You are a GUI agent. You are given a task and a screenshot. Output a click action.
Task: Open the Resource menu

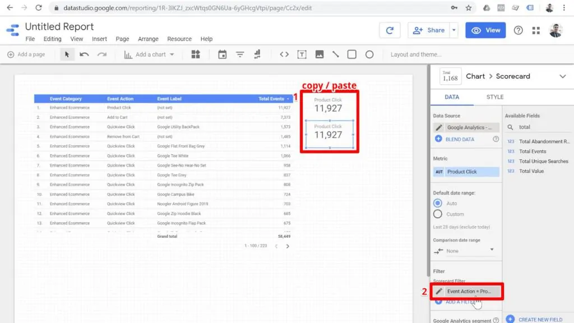click(179, 39)
